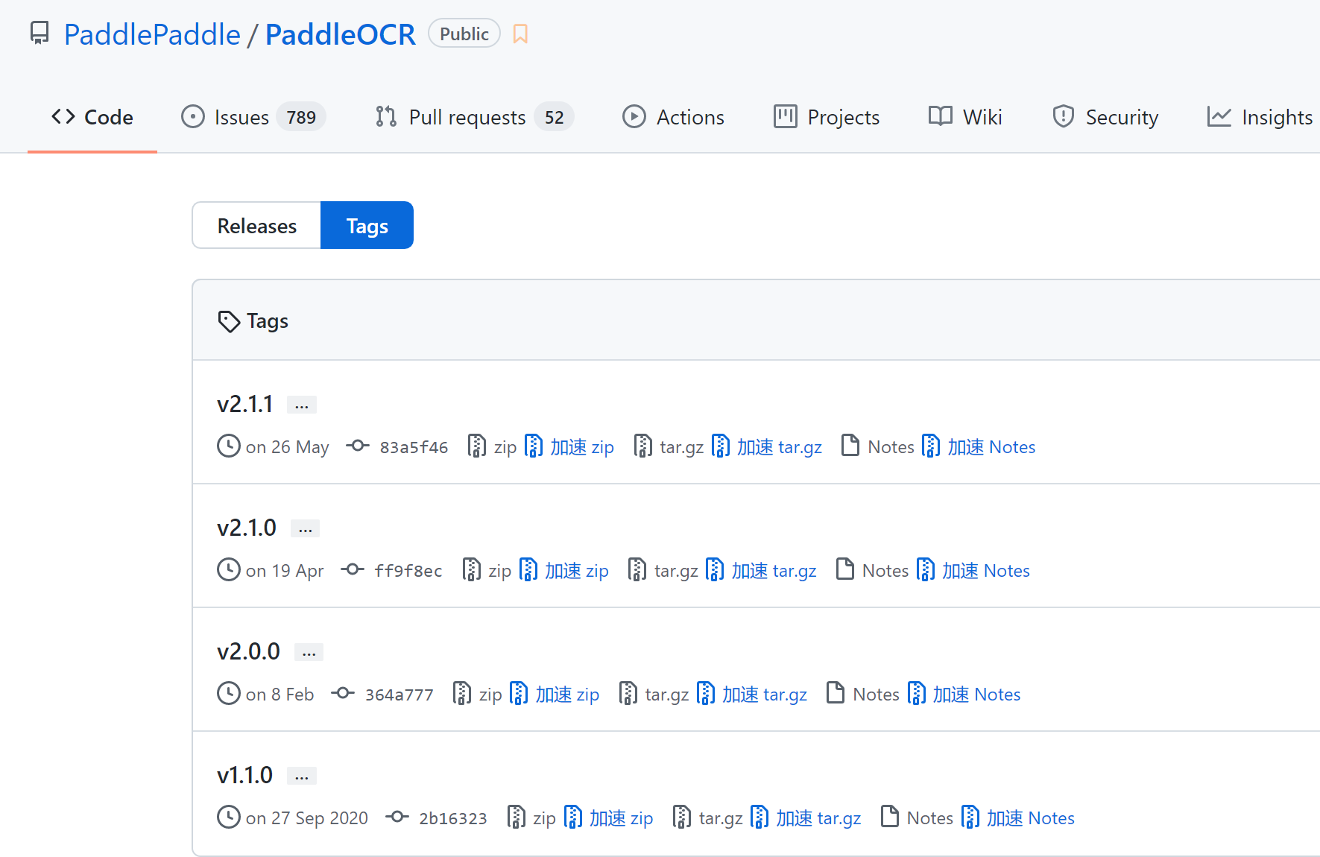Click the Public visibility badge

pos(464,34)
